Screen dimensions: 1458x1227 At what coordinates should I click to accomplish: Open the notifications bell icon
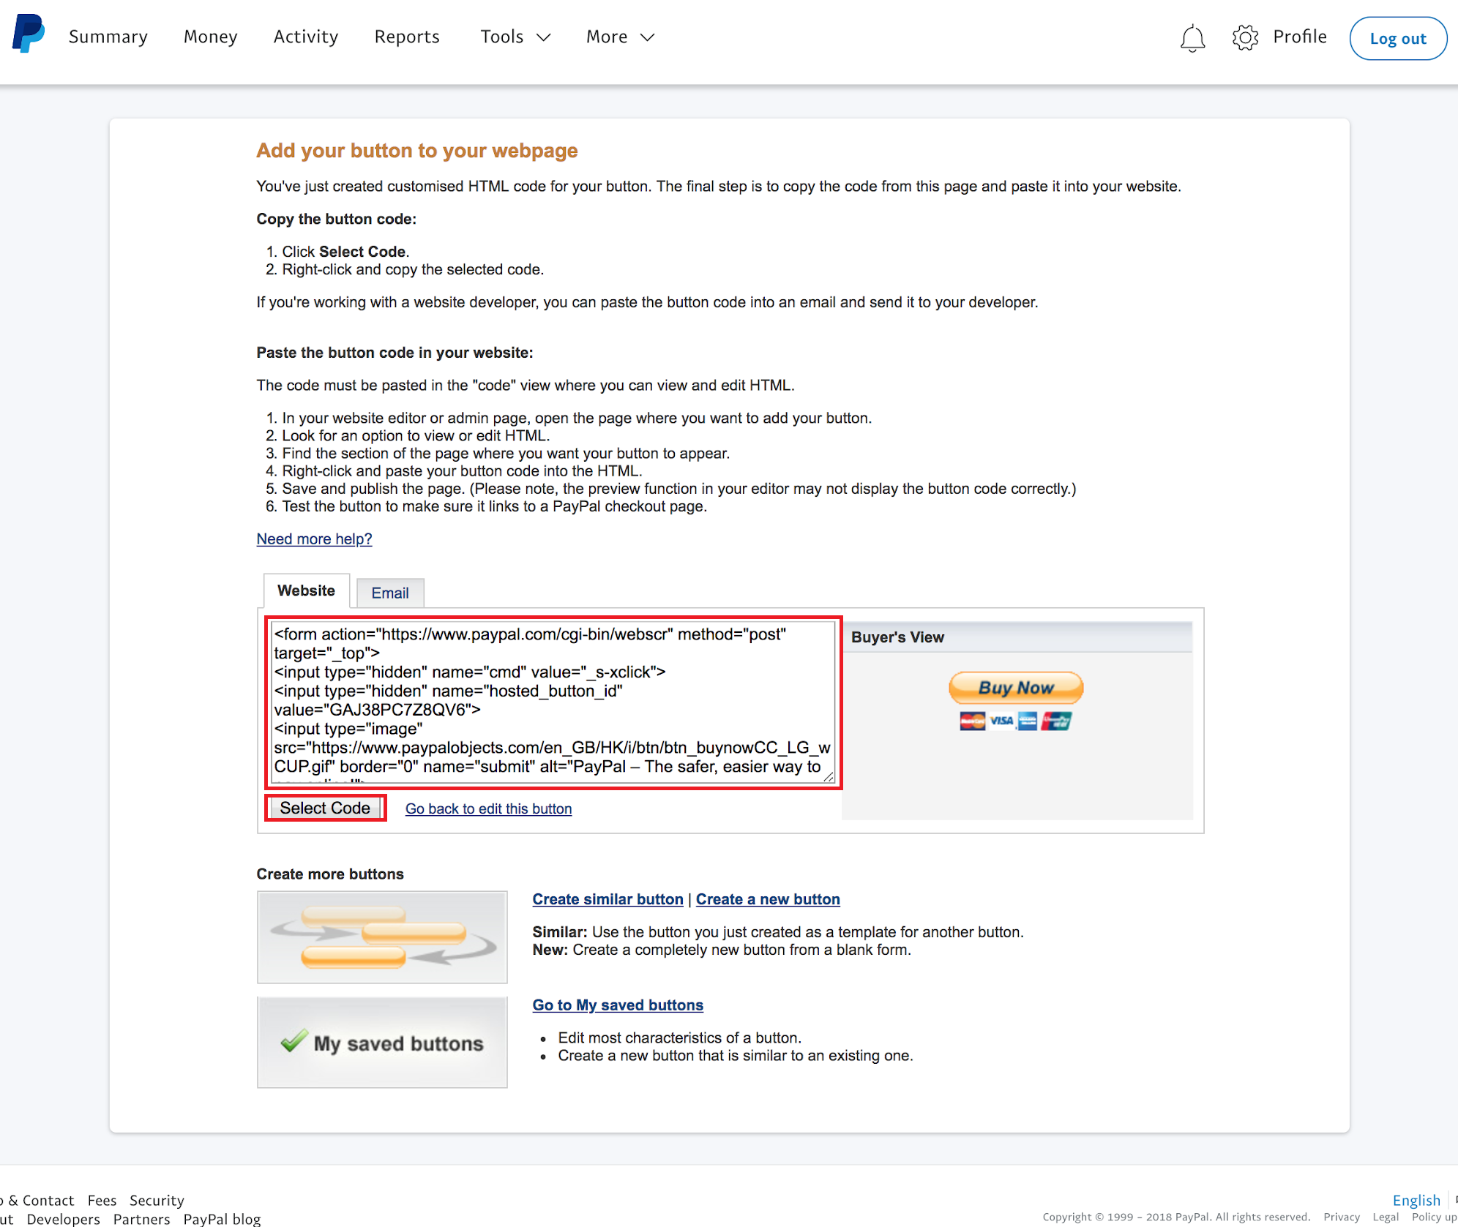pyautogui.click(x=1192, y=38)
